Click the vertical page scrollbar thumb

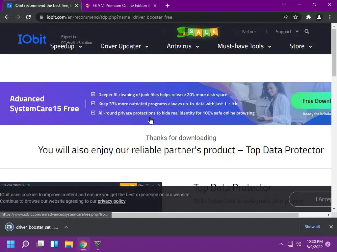pyautogui.click(x=334, y=52)
